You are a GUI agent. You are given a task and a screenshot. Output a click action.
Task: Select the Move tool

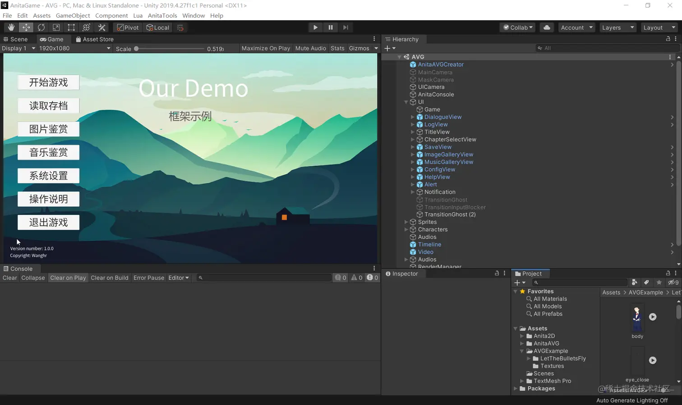click(26, 27)
